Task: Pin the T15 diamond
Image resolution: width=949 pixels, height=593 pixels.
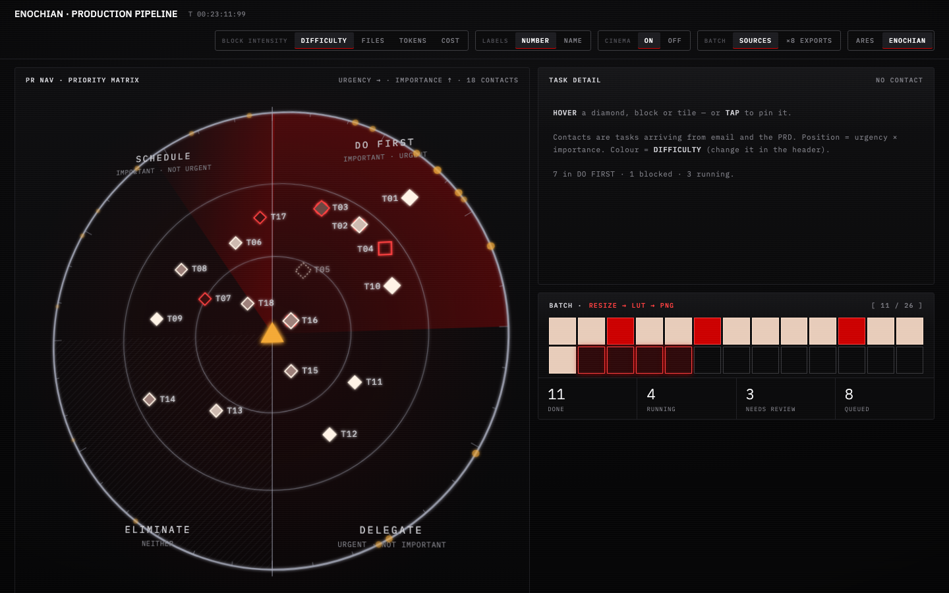Action: tap(291, 371)
